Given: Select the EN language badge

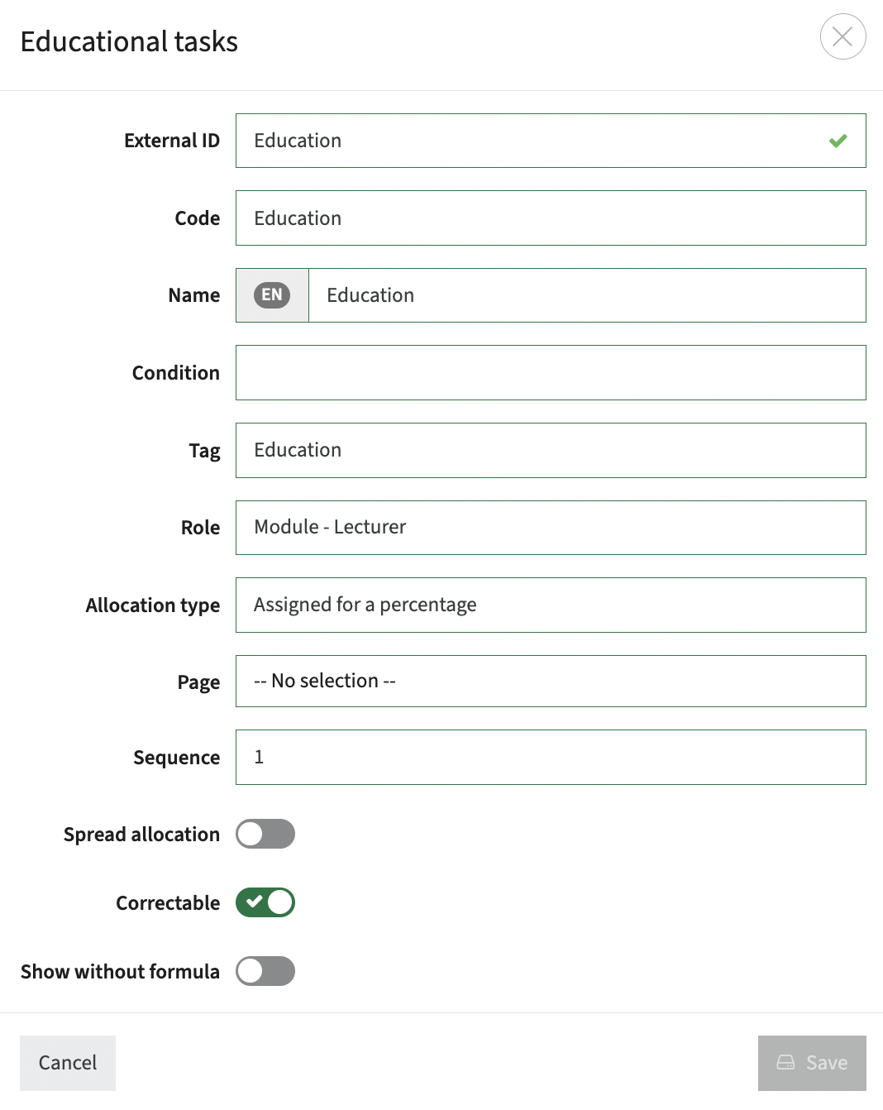Looking at the screenshot, I should click(x=272, y=295).
